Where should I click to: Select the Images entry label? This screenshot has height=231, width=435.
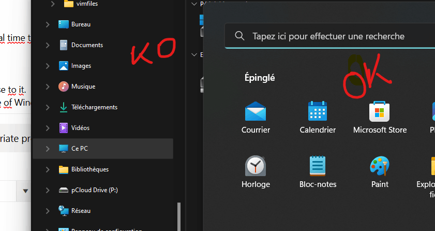81,66
